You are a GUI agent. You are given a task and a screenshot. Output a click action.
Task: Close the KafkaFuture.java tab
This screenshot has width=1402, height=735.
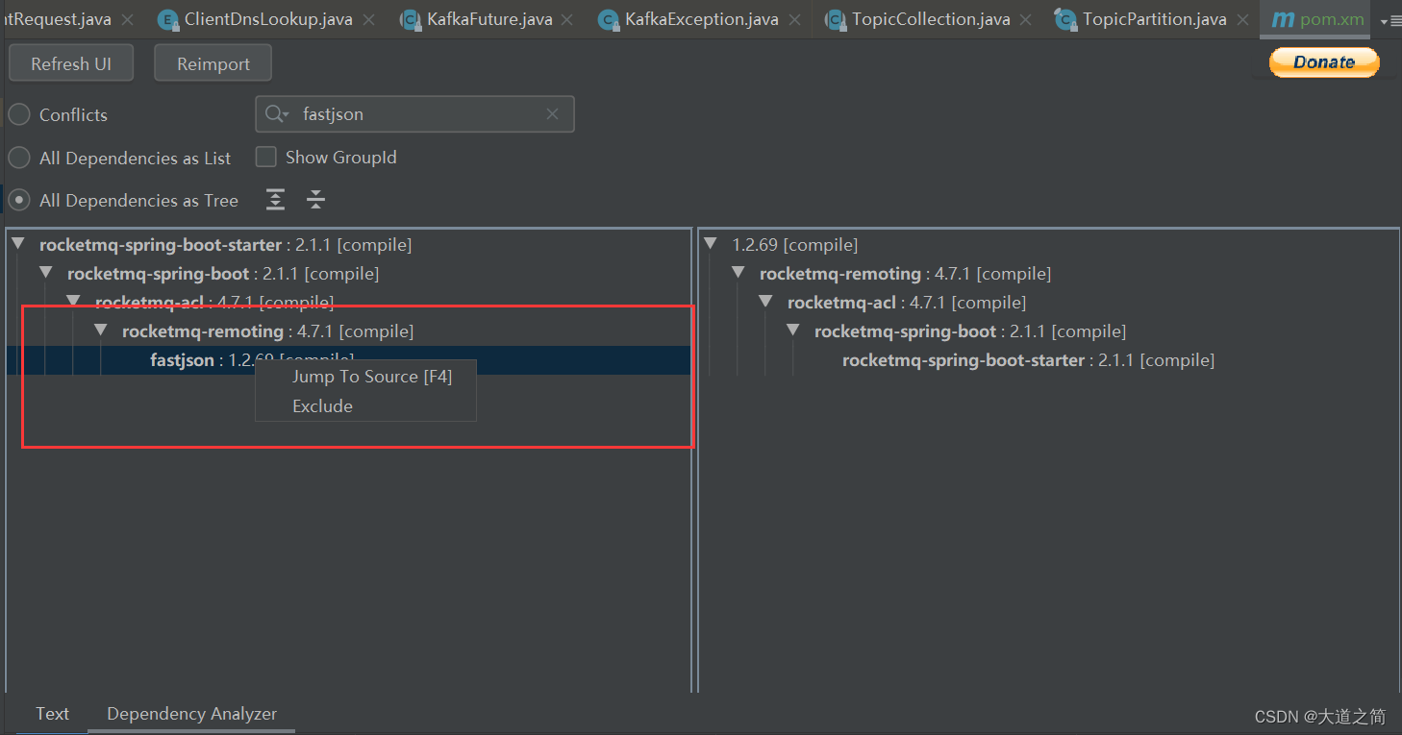coord(567,20)
